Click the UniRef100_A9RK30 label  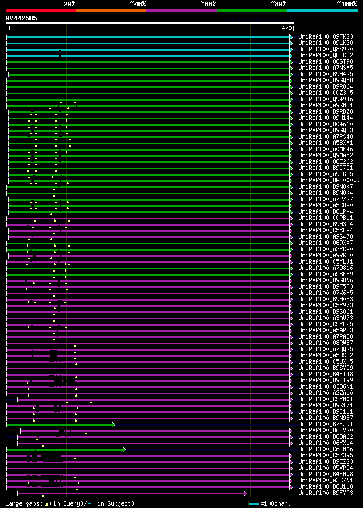[x=326, y=255]
